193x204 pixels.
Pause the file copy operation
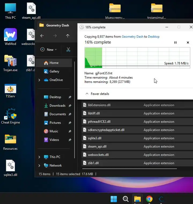tap(175, 43)
